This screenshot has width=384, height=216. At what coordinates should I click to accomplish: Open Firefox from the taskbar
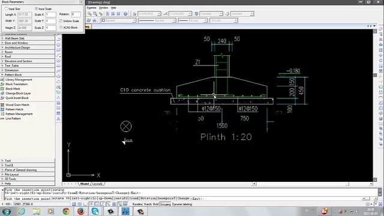tap(80, 211)
